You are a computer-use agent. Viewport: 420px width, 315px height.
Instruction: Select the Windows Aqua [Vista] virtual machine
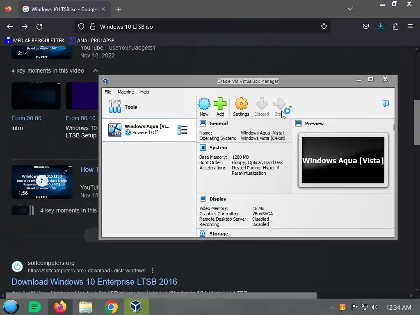pyautogui.click(x=148, y=130)
